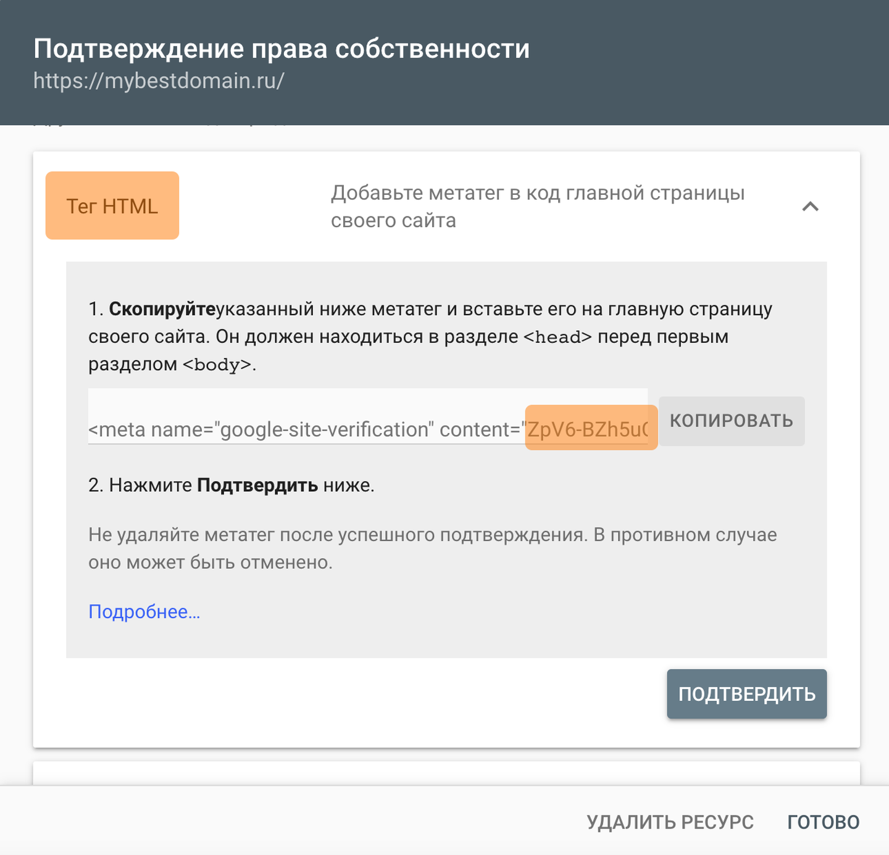Click the <body> code text

pyautogui.click(x=216, y=365)
